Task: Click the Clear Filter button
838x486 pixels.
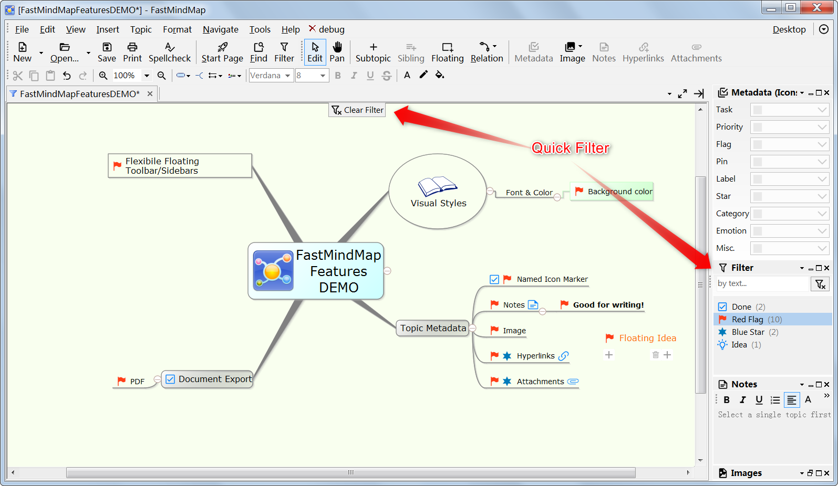Action: click(357, 110)
